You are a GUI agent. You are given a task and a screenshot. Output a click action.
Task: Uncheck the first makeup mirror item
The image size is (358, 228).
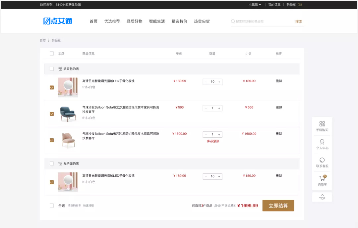pos(52,88)
